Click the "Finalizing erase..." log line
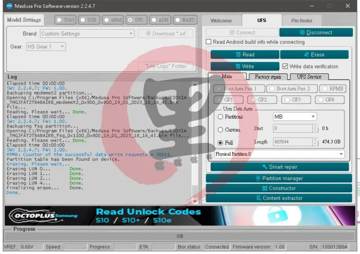The width and height of the screenshot is (360, 254). coord(45,188)
